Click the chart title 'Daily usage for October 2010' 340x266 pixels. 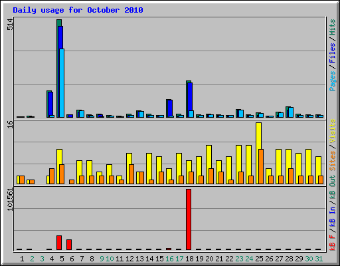[78, 10]
